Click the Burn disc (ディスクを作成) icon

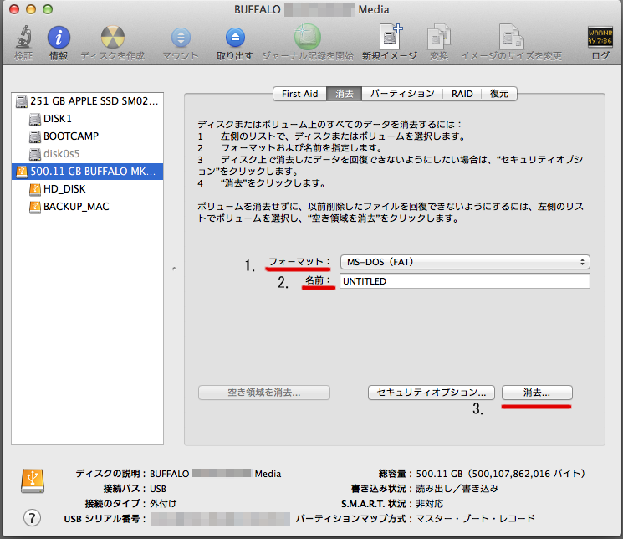112,37
